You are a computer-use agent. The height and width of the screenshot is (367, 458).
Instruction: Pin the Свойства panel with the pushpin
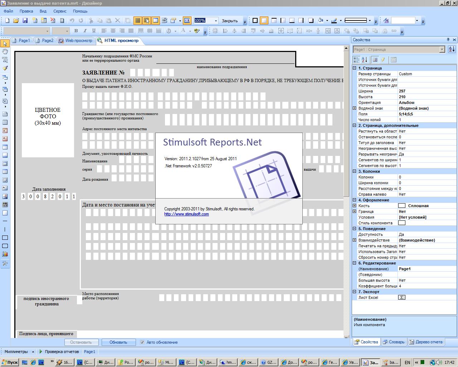(x=448, y=40)
